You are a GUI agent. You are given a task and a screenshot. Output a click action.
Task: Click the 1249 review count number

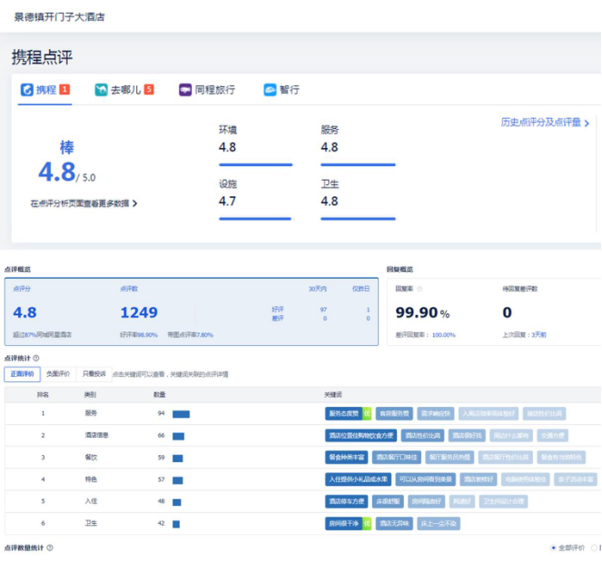click(x=139, y=313)
